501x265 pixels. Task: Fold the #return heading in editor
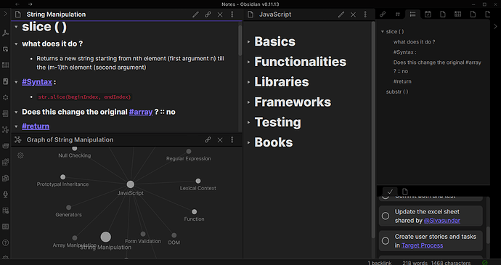coord(16,126)
